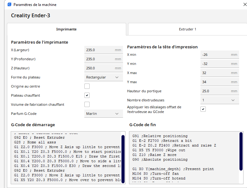Click the G-Code de fin heading
Screen dimensions: 247x188
143,125
